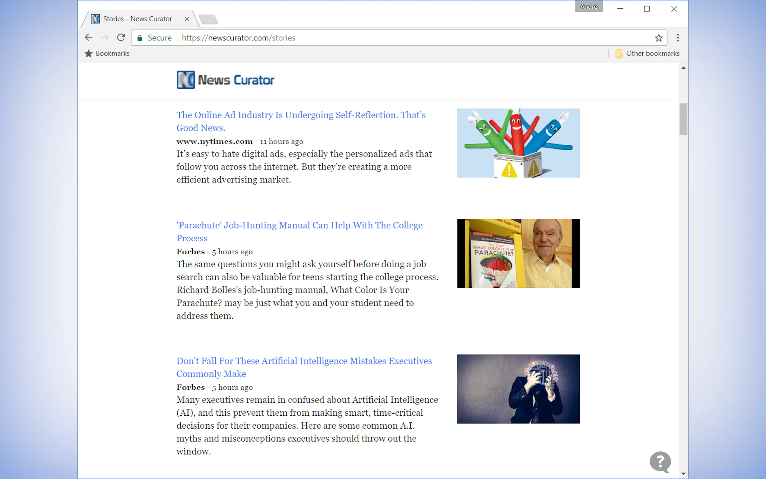Screen dimensions: 766x479
Task: Open a new tab
Action: (208, 19)
